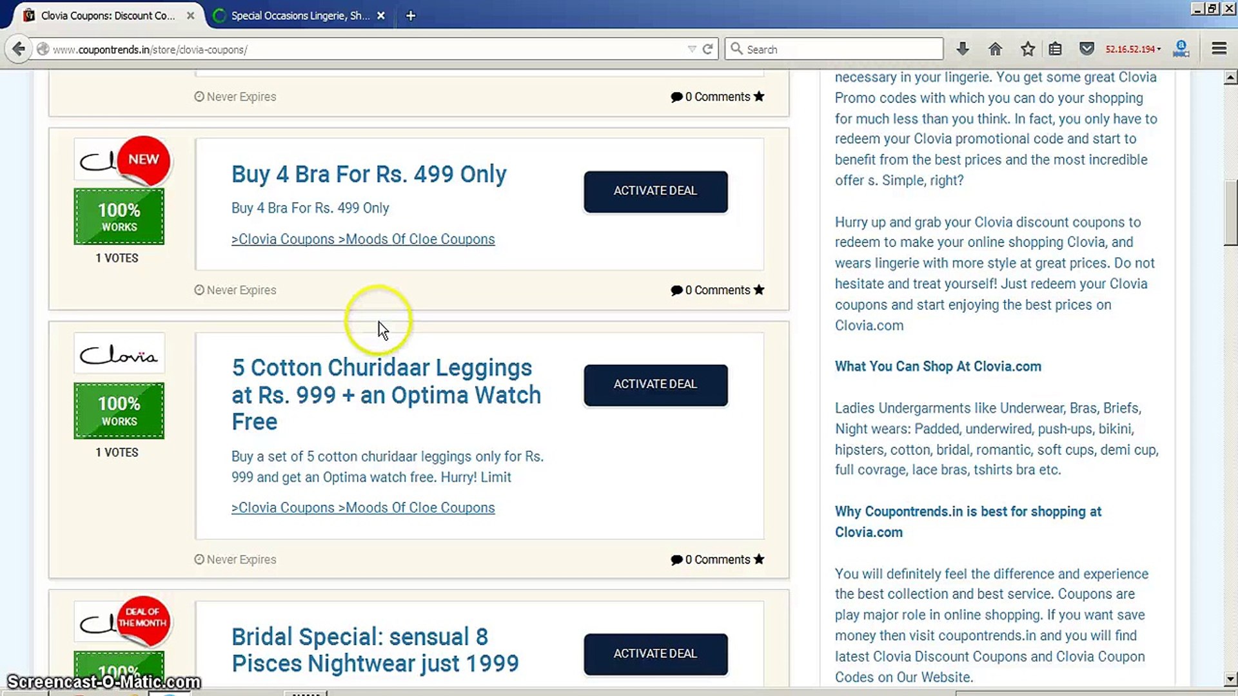Open 0 Comments on the topmost coupon card
Viewport: 1238px width, 696px height.
[710, 97]
